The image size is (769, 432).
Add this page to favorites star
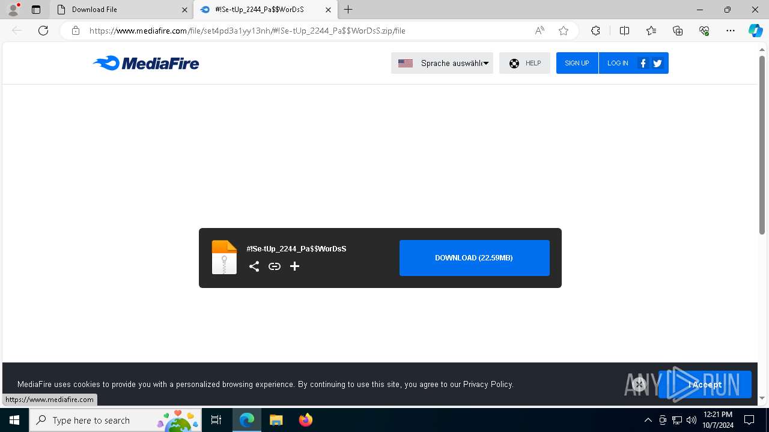tap(564, 31)
